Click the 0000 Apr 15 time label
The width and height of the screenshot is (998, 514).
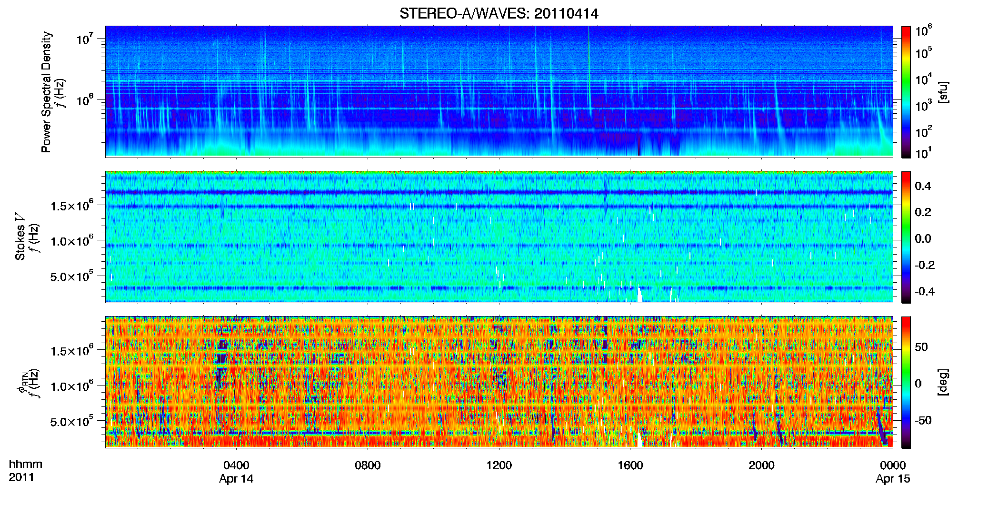click(x=893, y=472)
